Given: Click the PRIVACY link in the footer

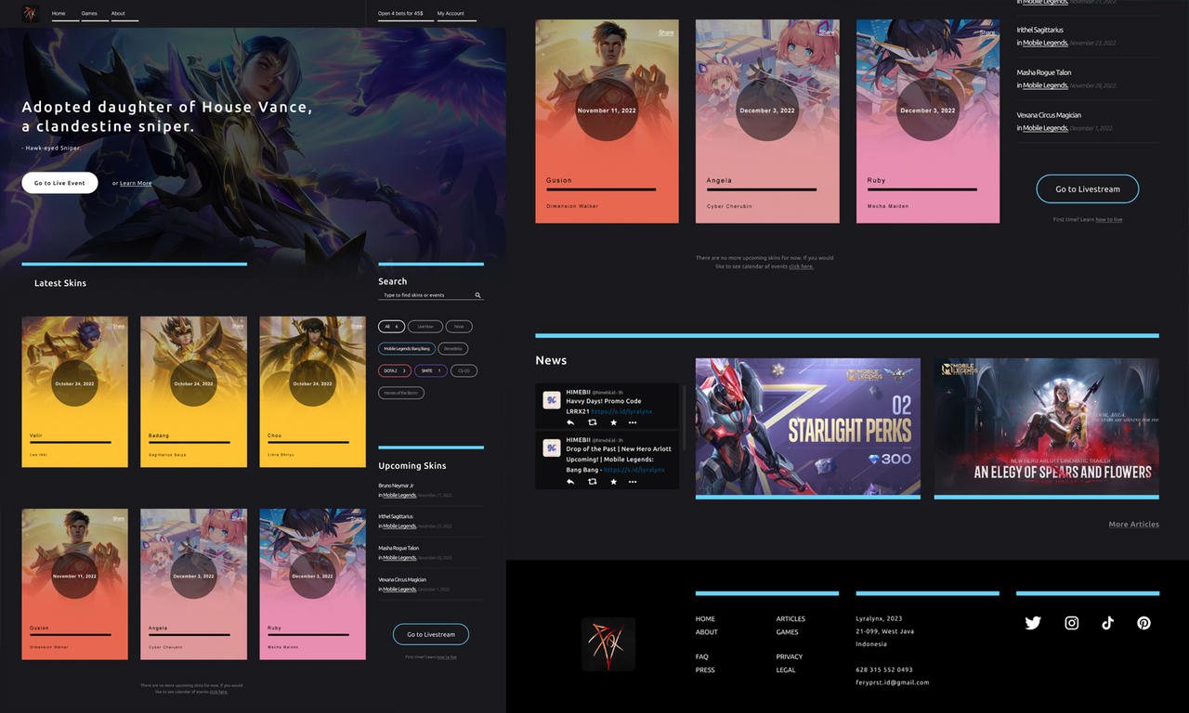Looking at the screenshot, I should pos(790,656).
